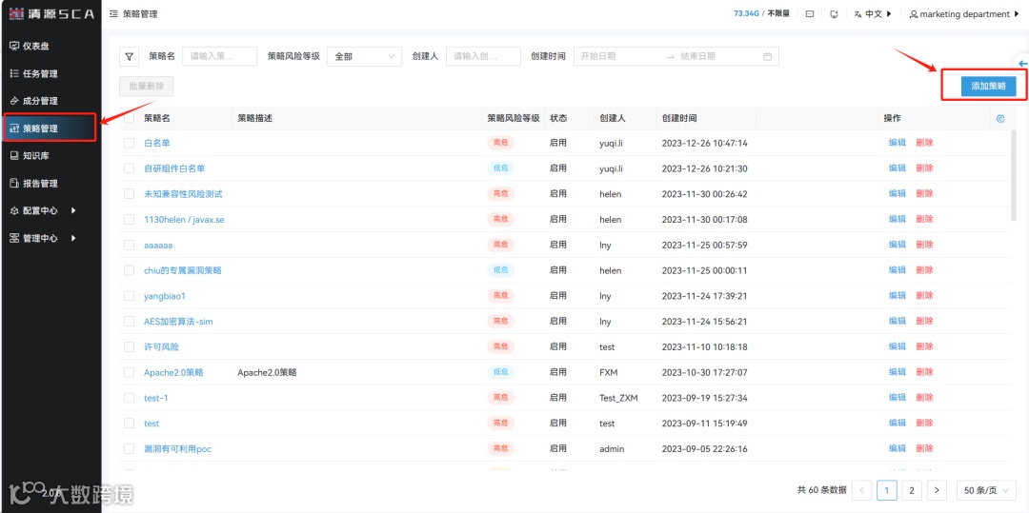Check the box for aaaaaa row

click(130, 245)
